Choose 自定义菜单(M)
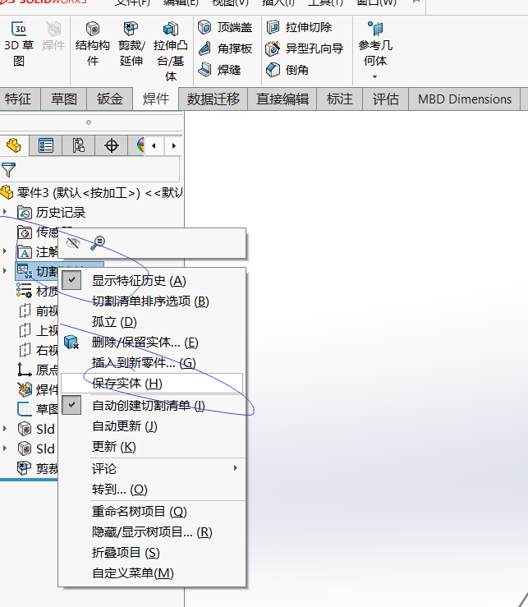The image size is (528, 607). 153,573
